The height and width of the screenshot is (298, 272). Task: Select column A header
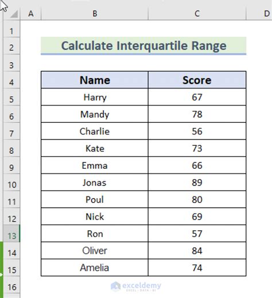(x=30, y=14)
